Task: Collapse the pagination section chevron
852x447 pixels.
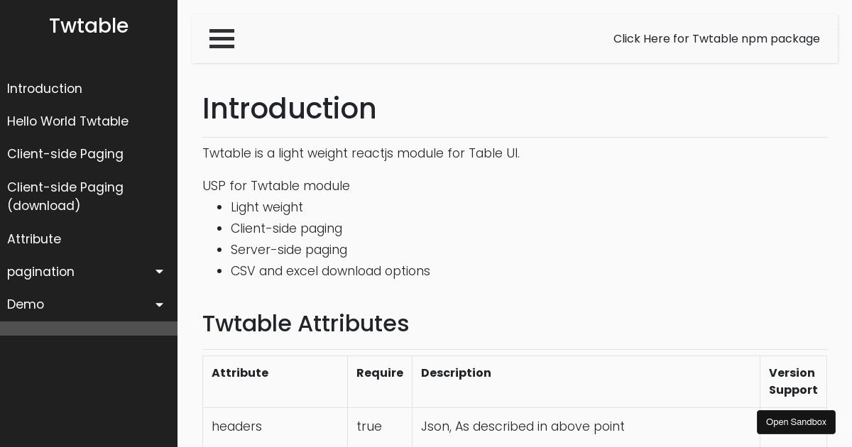Action: 159,272
